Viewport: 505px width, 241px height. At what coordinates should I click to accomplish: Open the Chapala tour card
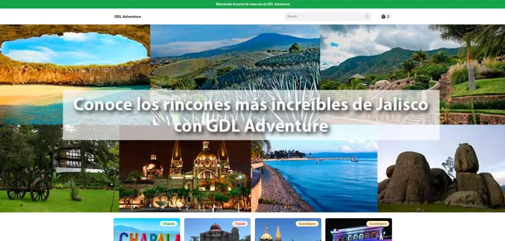[147, 230]
